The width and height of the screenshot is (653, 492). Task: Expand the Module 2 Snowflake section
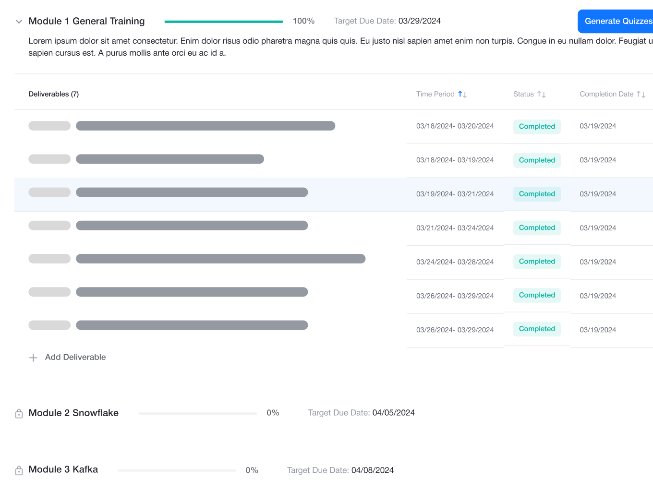[x=73, y=413]
